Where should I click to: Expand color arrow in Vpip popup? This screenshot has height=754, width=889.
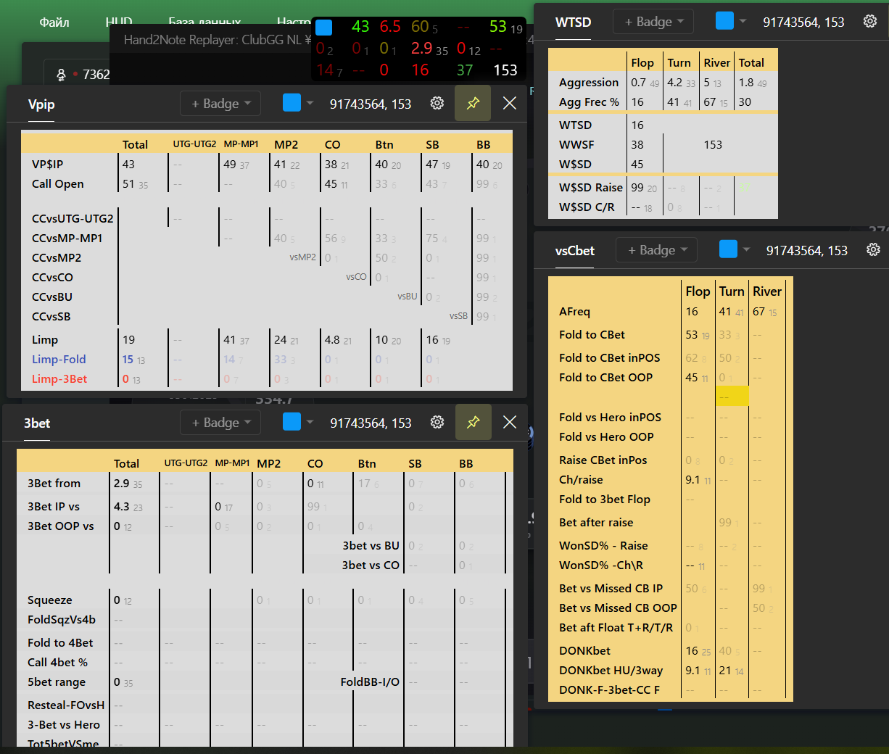pyautogui.click(x=310, y=104)
